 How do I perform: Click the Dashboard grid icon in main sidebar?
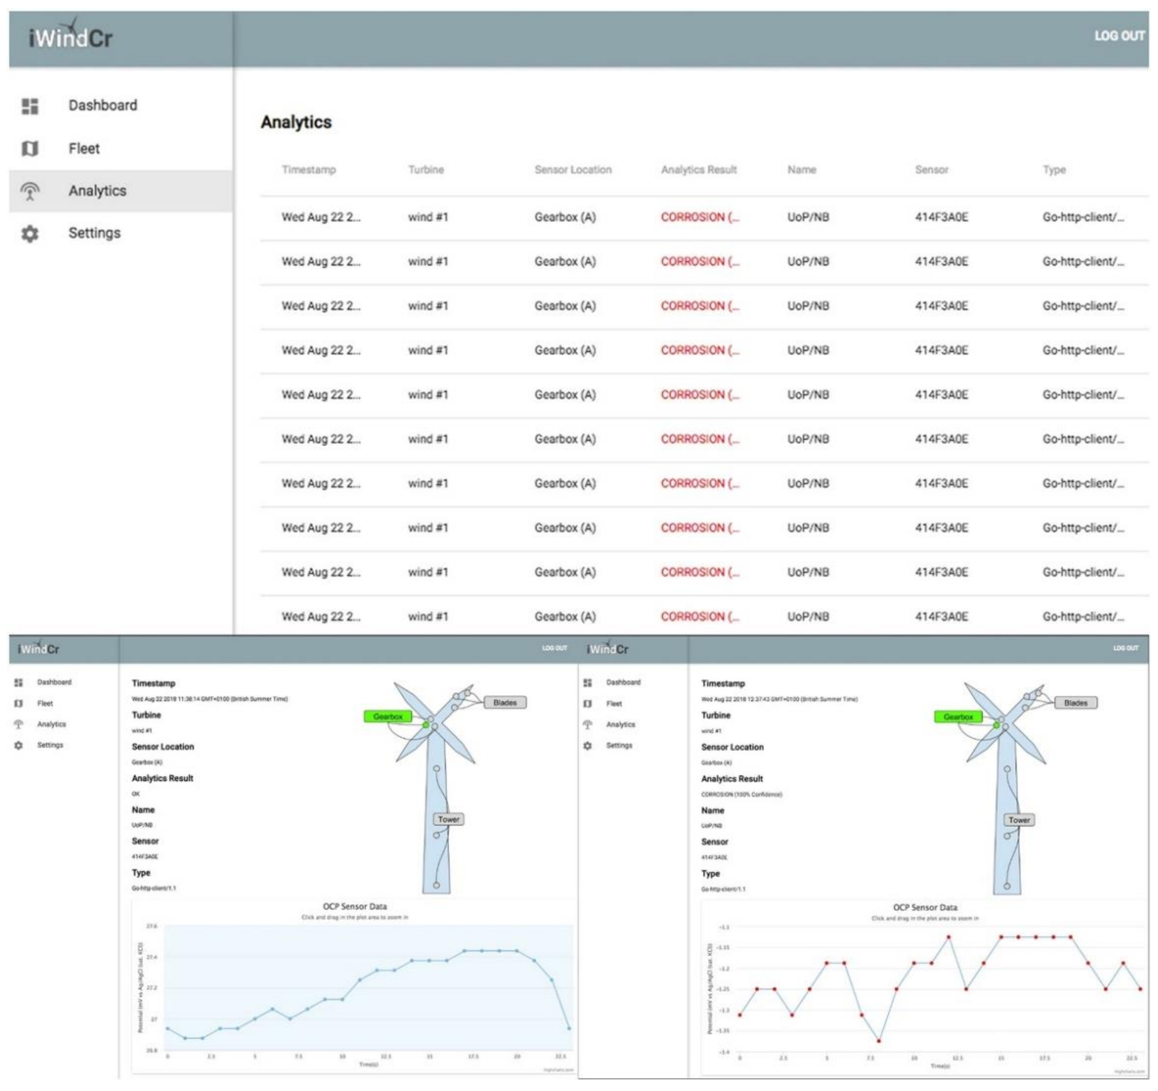30,106
